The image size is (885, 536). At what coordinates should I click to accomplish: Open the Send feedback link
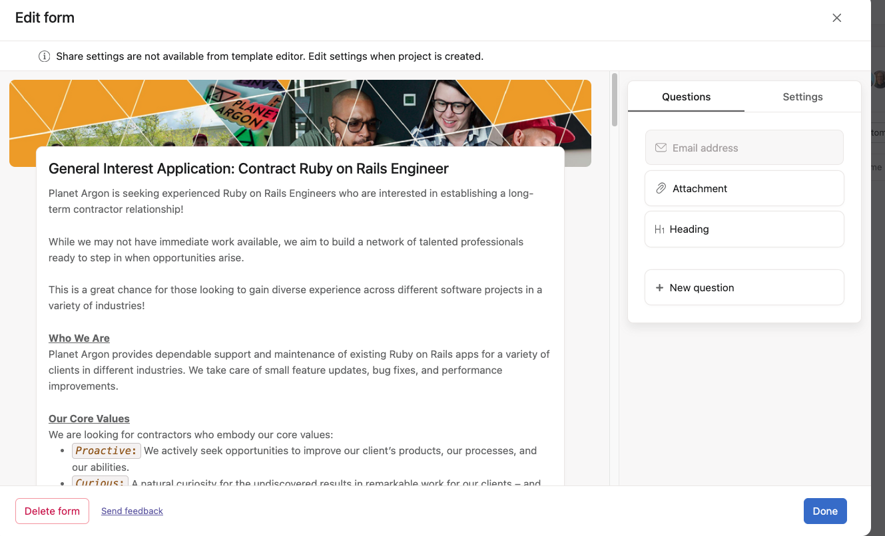coord(132,511)
